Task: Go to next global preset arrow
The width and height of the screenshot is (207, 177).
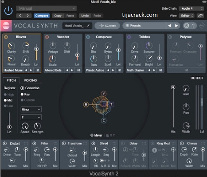Action: [x=176, y=26]
